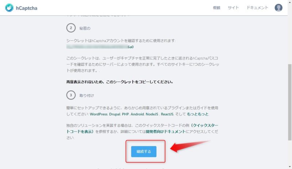
Task: Open the WordPress plugin link
Action: point(99,114)
